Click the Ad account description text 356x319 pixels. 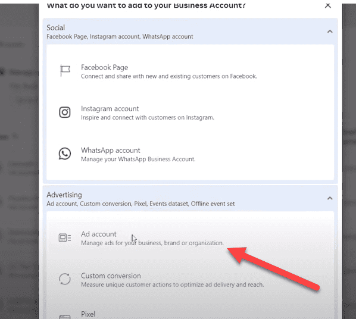point(152,243)
